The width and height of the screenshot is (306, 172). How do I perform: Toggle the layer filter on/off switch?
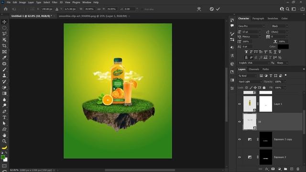point(285,75)
